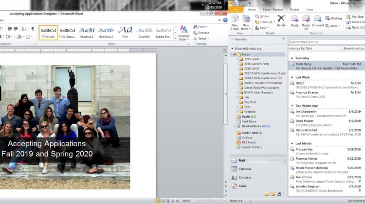Click Newest on top sort header
This screenshot has width=365, height=204.
pyautogui.click(x=354, y=48)
